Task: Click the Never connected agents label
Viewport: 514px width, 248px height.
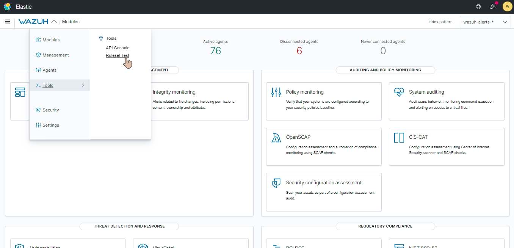Action: 383,42
